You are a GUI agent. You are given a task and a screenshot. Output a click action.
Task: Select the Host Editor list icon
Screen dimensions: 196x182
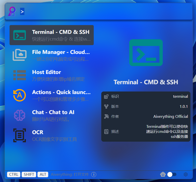[x=20, y=75]
